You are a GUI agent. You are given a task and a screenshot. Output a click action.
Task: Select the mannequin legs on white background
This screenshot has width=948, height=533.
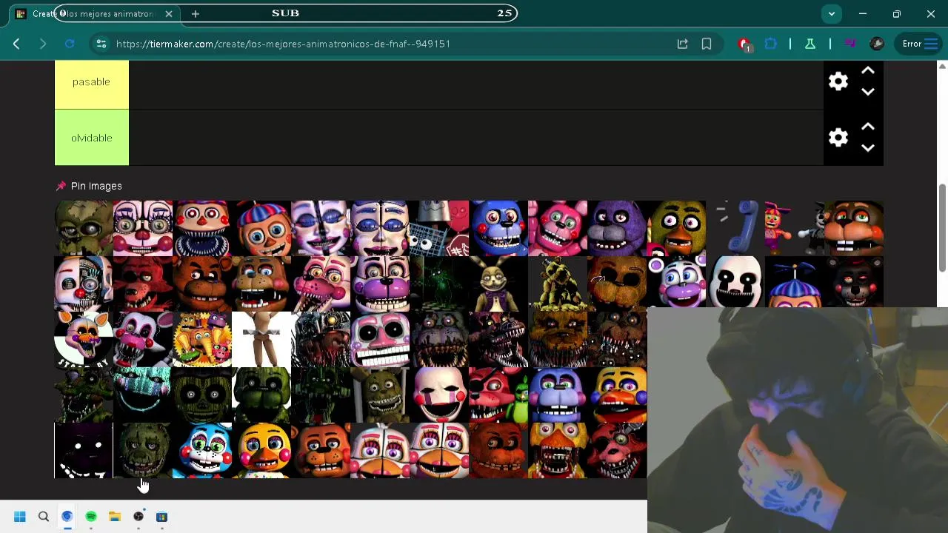261,339
